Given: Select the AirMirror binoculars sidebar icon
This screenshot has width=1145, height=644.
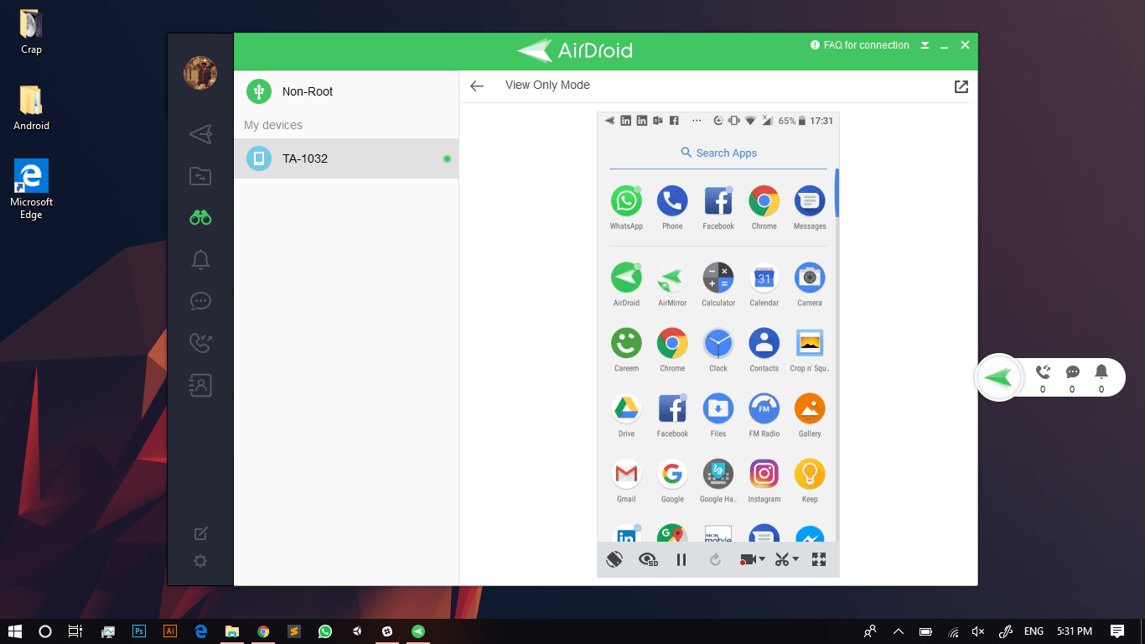Looking at the screenshot, I should point(200,218).
